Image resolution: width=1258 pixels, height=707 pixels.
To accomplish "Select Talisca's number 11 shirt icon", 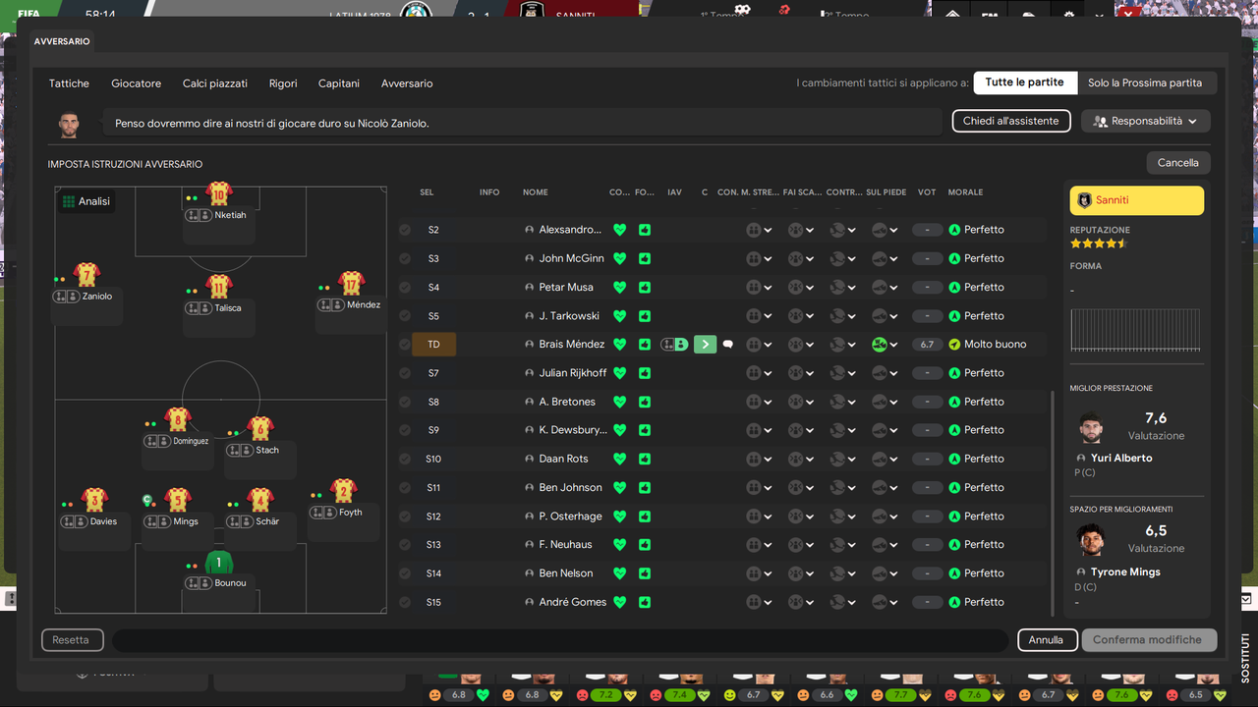I will click(218, 286).
